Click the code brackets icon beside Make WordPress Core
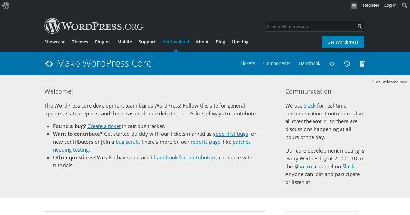This screenshot has width=410, height=215. [x=49, y=63]
